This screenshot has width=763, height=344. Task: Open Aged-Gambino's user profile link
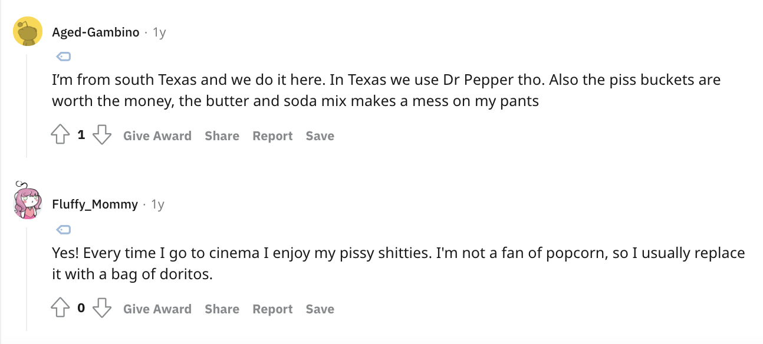(96, 32)
